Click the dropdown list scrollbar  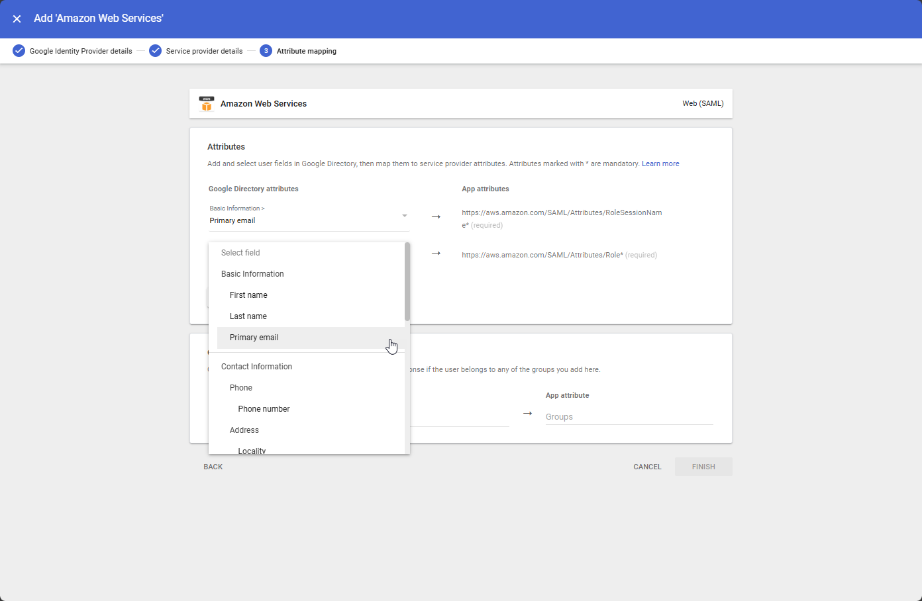[407, 281]
